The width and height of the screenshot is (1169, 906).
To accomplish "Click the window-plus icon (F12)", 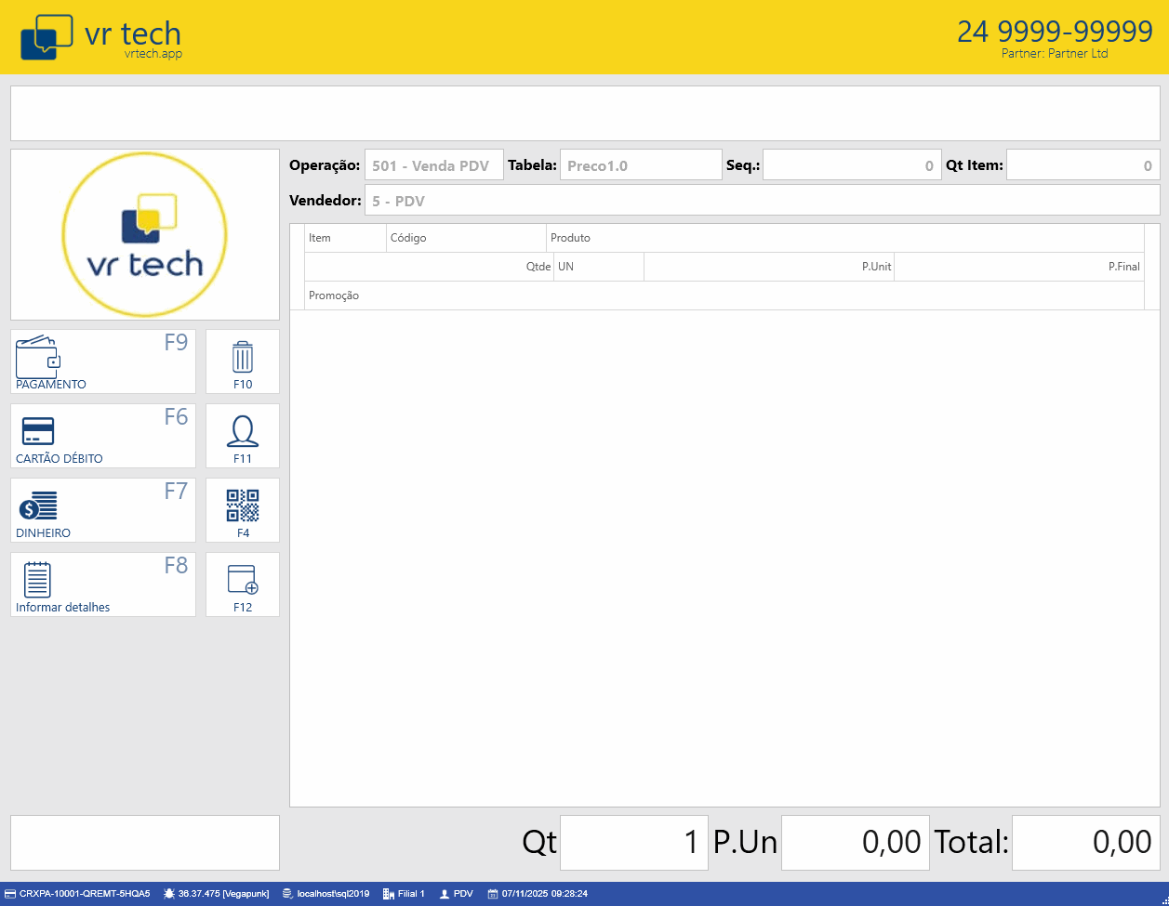I will [242, 581].
